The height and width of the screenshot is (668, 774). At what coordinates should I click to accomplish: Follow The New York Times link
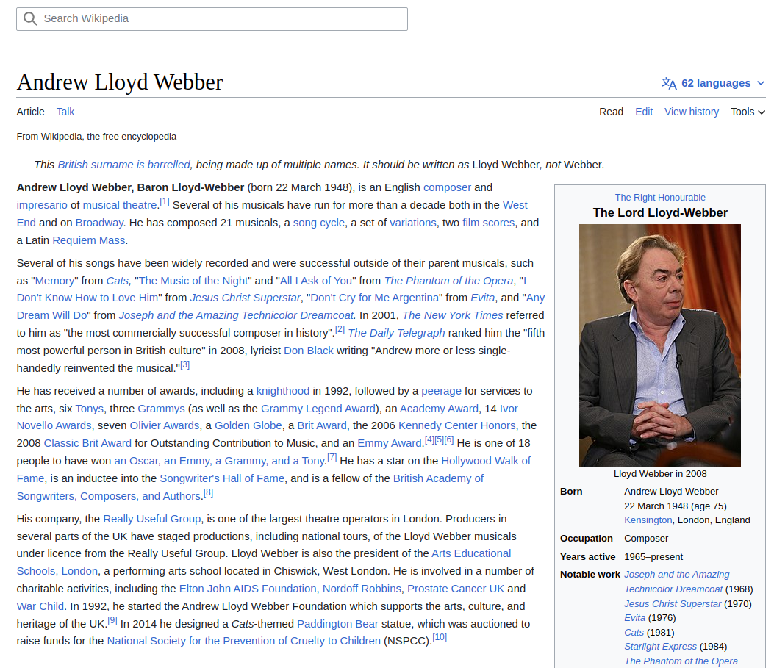(x=453, y=316)
